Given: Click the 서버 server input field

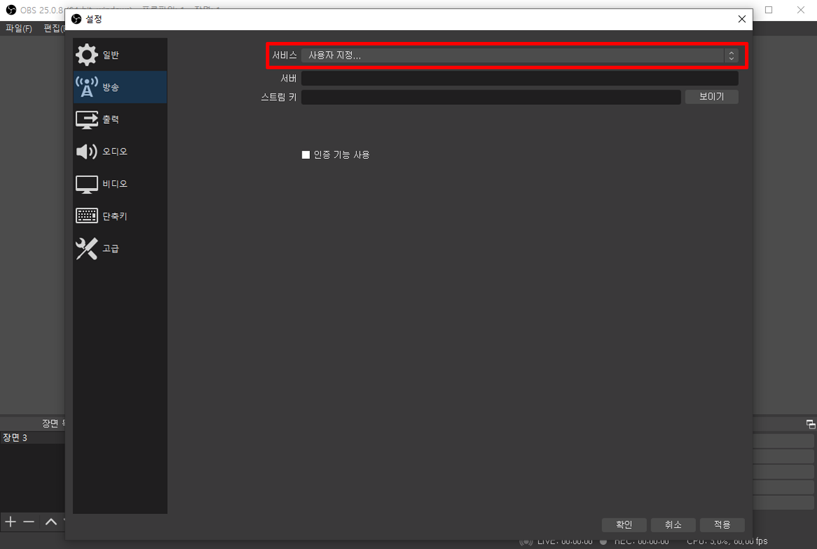Looking at the screenshot, I should pyautogui.click(x=520, y=78).
